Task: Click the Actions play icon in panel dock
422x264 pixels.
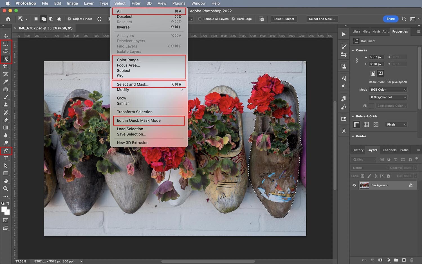Action: [344, 34]
